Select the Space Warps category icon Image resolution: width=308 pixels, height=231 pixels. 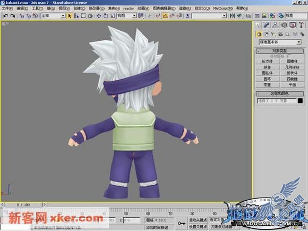295,35
